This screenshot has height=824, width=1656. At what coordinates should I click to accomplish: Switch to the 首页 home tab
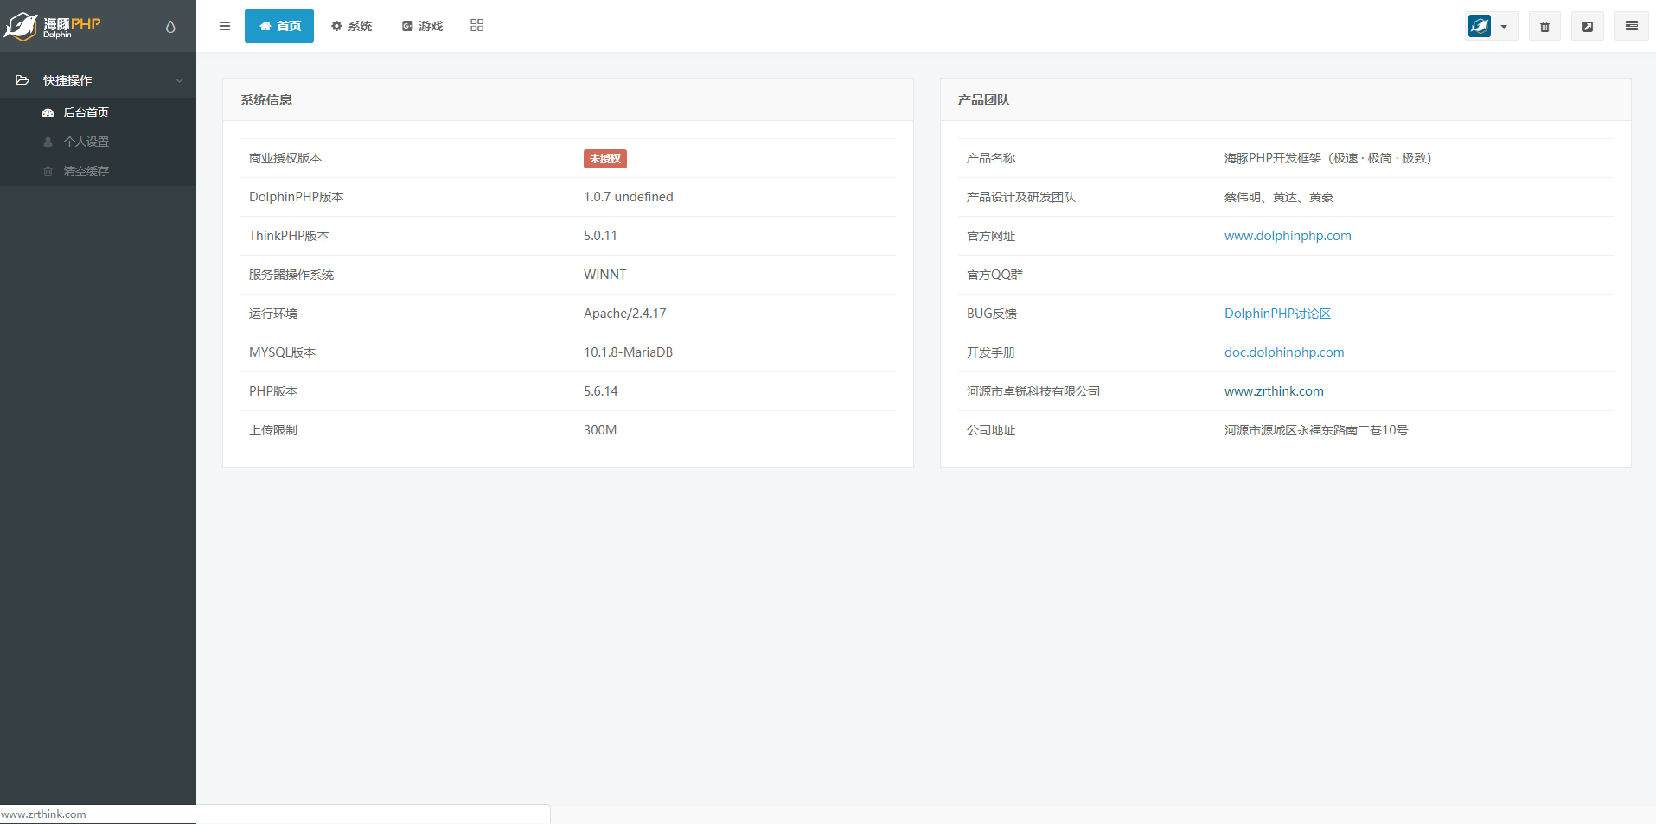[x=279, y=26]
